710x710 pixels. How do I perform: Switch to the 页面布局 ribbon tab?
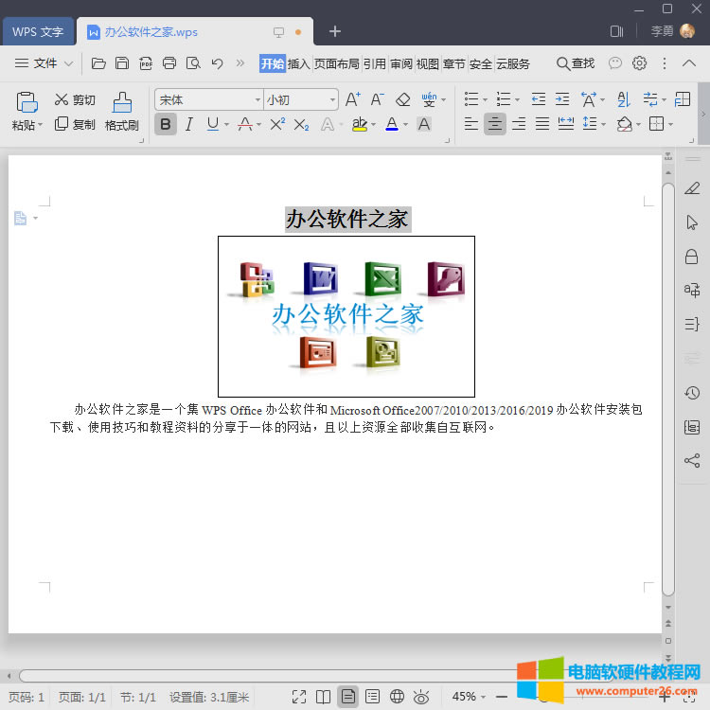337,63
